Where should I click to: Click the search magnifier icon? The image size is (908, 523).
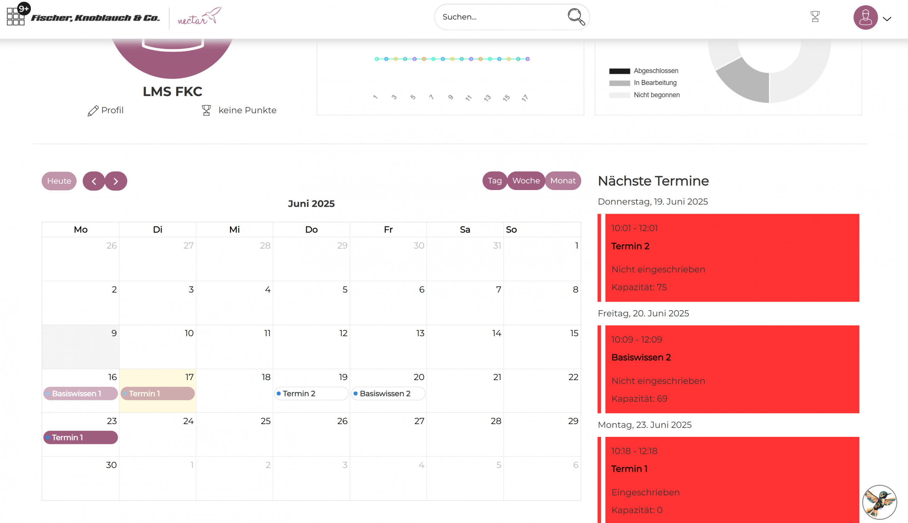(x=576, y=17)
